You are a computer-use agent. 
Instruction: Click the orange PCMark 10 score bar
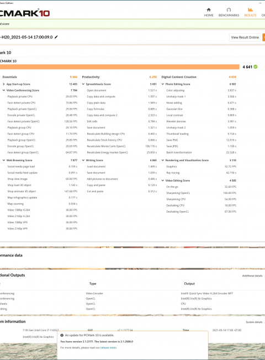[x=120, y=67]
